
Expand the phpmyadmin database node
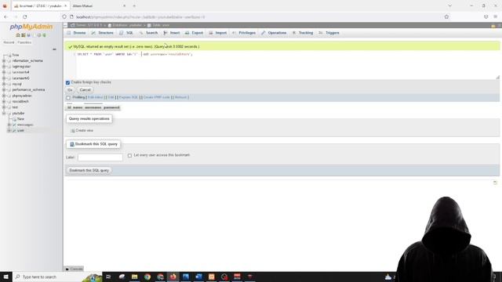click(4, 96)
